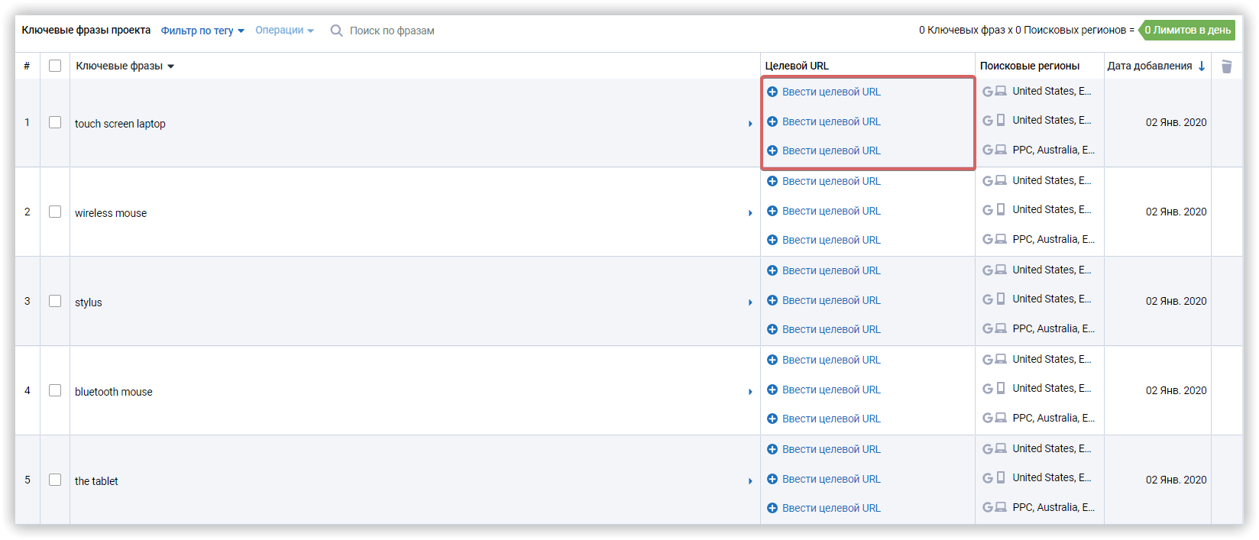Screen dimensions: 1259x540
Task: Click the date added sort arrow icon
Action: (x=1202, y=66)
